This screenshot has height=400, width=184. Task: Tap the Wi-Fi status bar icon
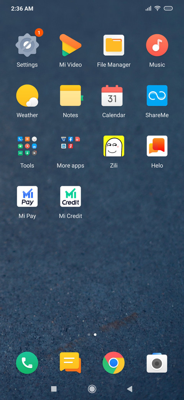[158, 8]
